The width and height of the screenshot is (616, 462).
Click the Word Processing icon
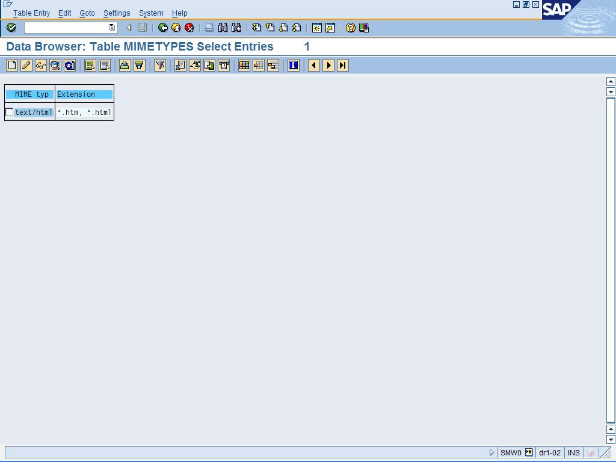195,65
